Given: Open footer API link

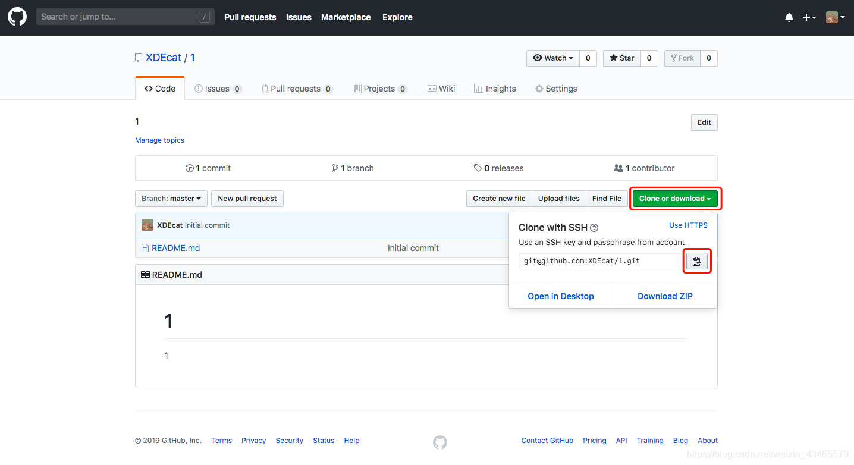Looking at the screenshot, I should (x=621, y=441).
